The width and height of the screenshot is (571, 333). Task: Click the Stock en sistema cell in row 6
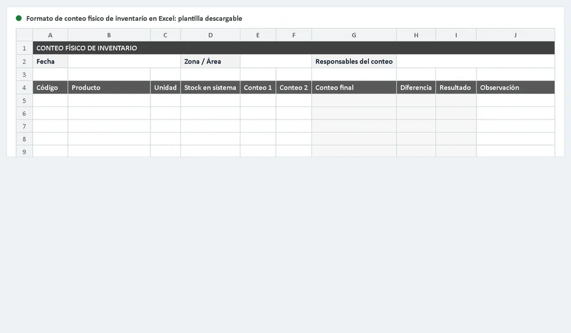tap(210, 113)
